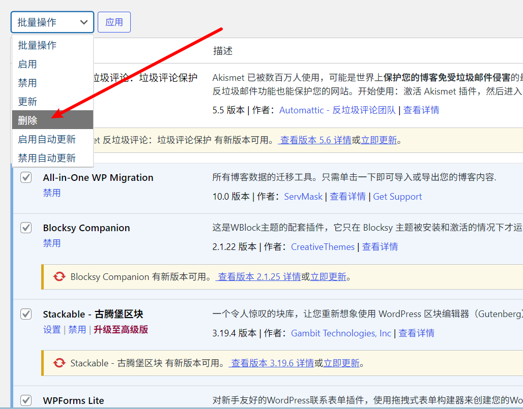Image resolution: width=523 pixels, height=409 pixels.
Task: Choose 禁用自动更新 from the list
Action: point(52,158)
